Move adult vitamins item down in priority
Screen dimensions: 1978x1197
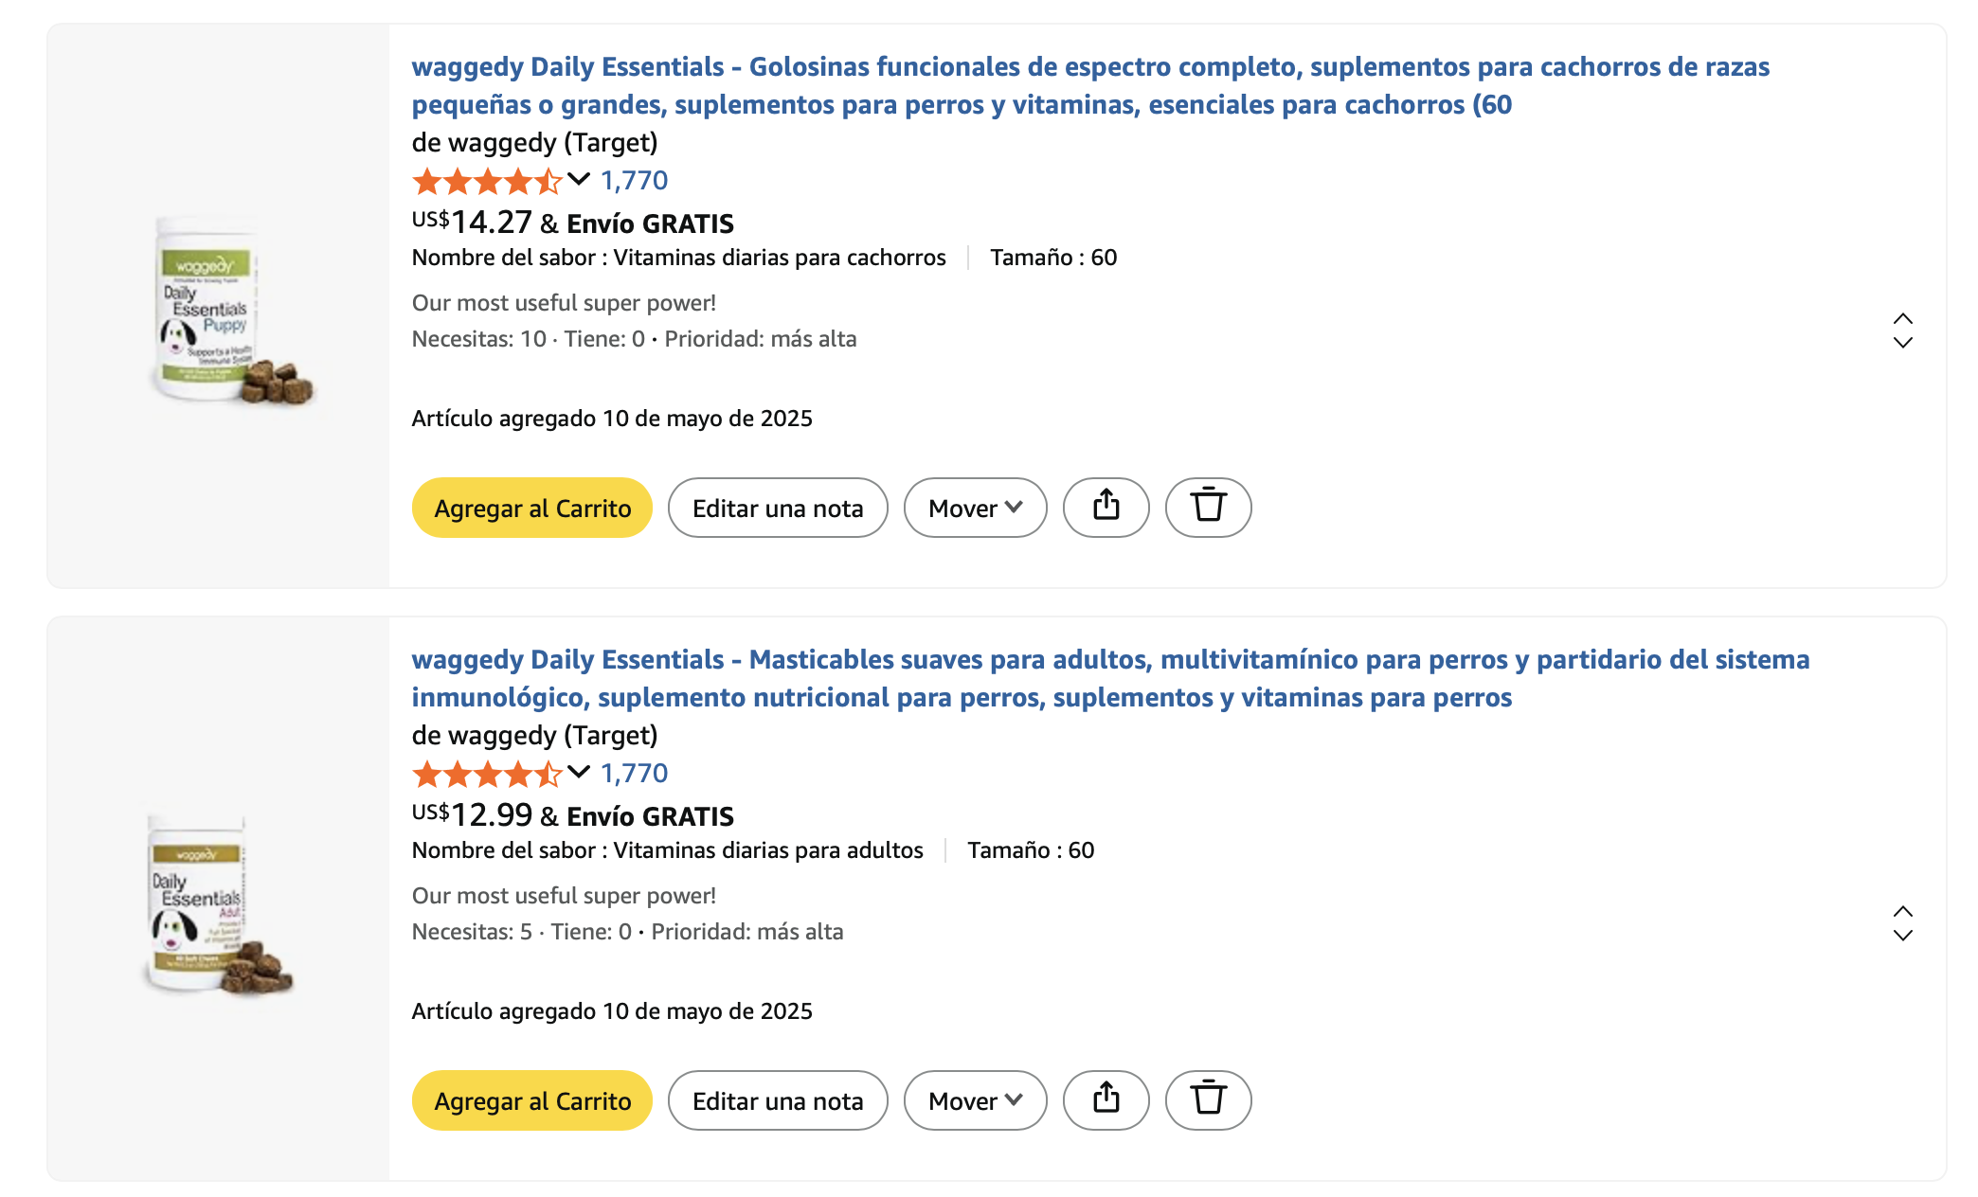tap(1902, 936)
